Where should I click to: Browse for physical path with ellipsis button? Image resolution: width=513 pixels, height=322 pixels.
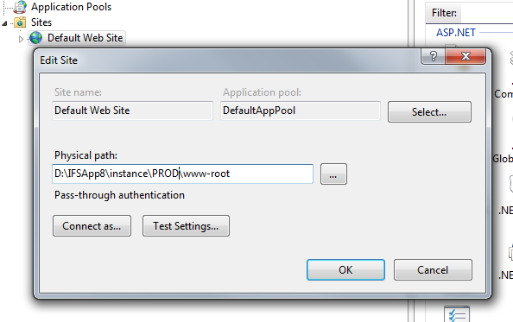(x=333, y=174)
